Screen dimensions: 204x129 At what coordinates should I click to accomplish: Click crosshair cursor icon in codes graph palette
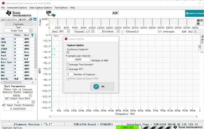click(201, 20)
